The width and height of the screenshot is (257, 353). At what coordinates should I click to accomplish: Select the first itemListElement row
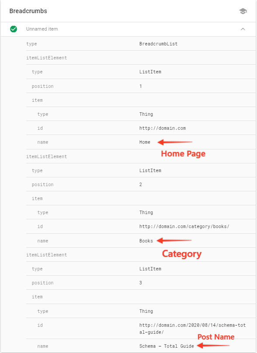click(x=141, y=58)
